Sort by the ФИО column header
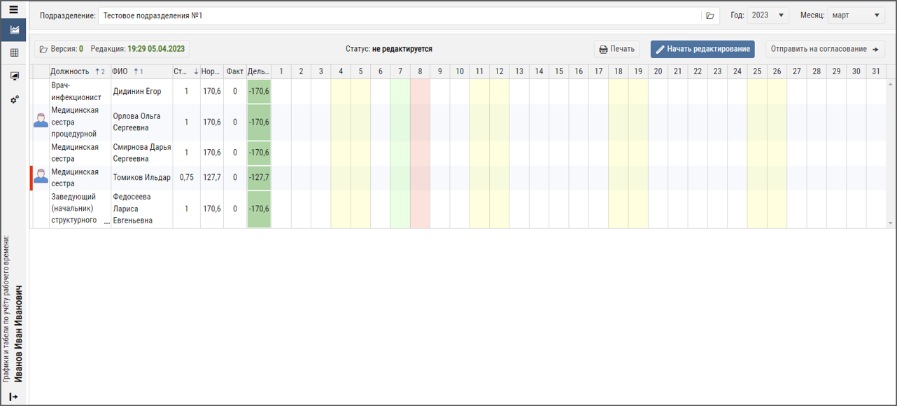The height and width of the screenshot is (406, 897). pyautogui.click(x=120, y=71)
